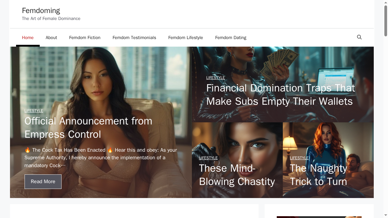Click Lifestyle tag above Naughty Trick headline
Viewport: 388px width, 218px height.
[x=299, y=158]
